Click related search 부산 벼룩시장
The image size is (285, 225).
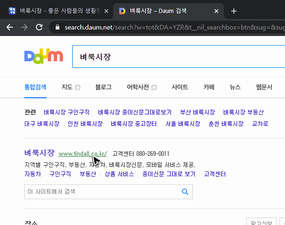(197, 112)
